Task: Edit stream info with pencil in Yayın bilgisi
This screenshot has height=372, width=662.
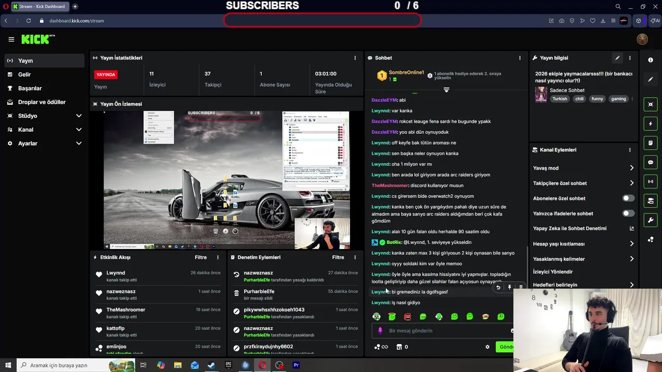Action: [617, 58]
